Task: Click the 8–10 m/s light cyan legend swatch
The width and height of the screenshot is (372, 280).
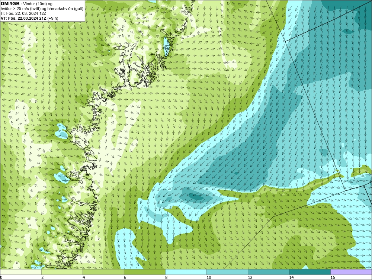Action: coord(186,272)
